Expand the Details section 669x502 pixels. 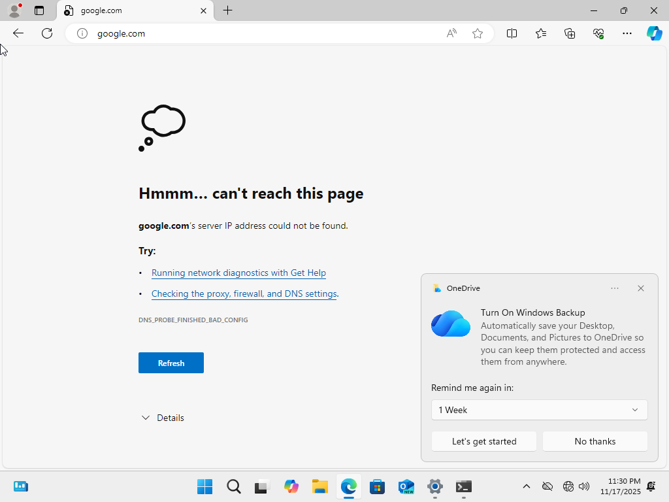163,418
